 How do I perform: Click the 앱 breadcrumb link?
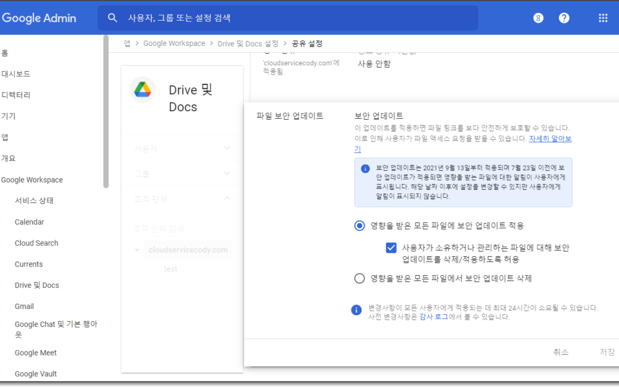coord(127,44)
